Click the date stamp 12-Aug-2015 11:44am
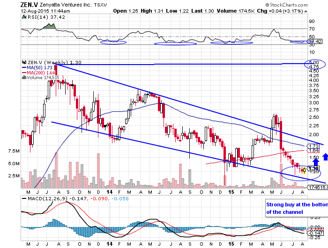This screenshot has width=328, height=248. (45, 11)
